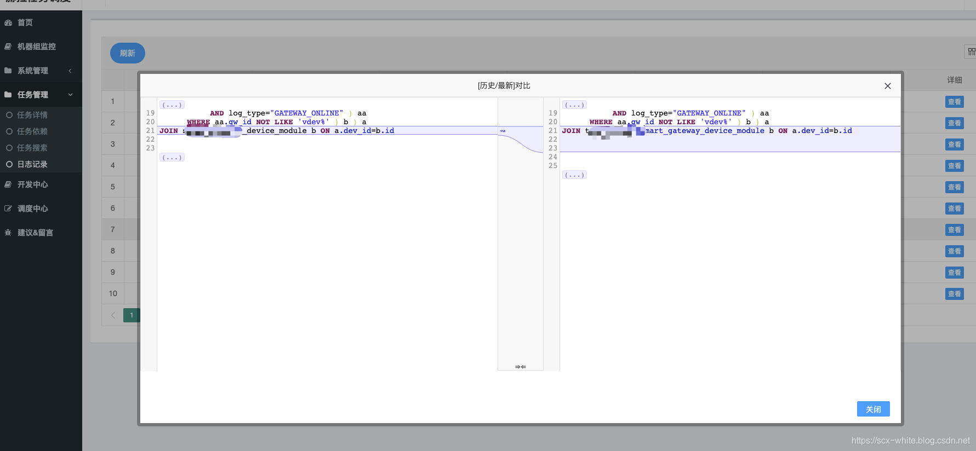
Task: Click 查看 button in row 7
Action: [x=955, y=230]
